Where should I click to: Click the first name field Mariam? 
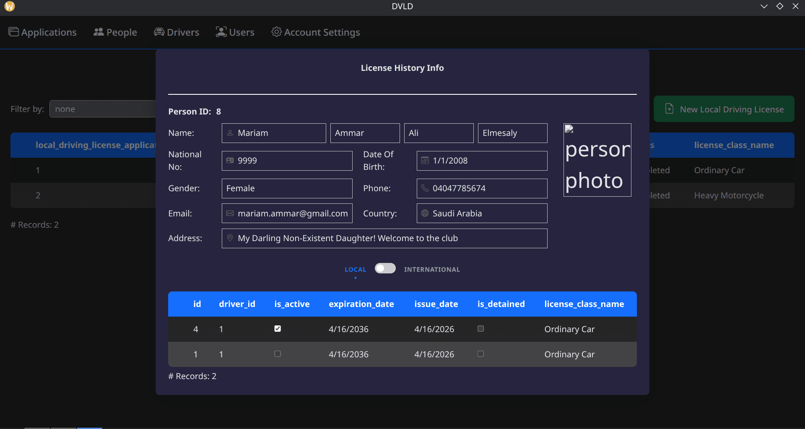tap(274, 133)
